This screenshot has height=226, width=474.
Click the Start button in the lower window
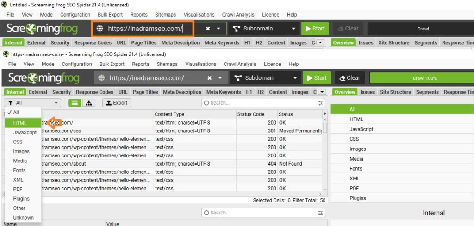(x=317, y=78)
